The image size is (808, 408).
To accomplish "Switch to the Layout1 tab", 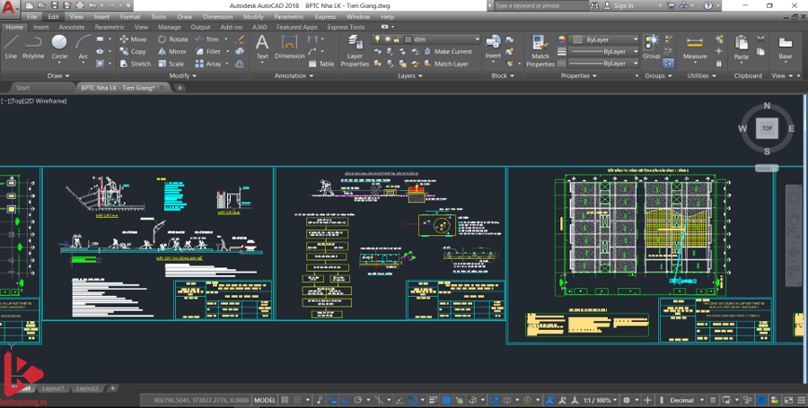I will point(54,388).
